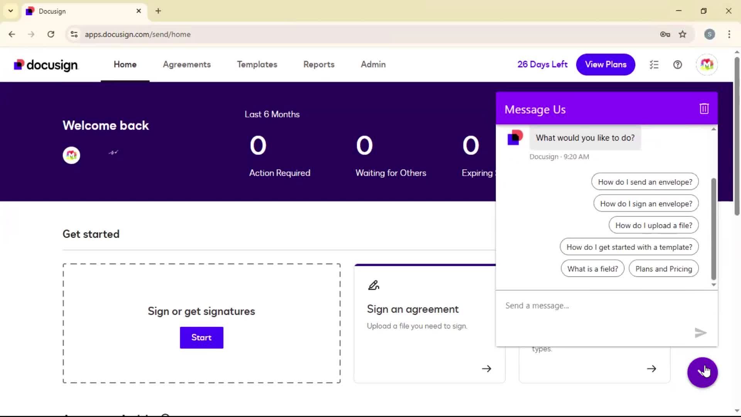Click the 'Last 6 Months' label
Image resolution: width=741 pixels, height=417 pixels.
click(272, 114)
